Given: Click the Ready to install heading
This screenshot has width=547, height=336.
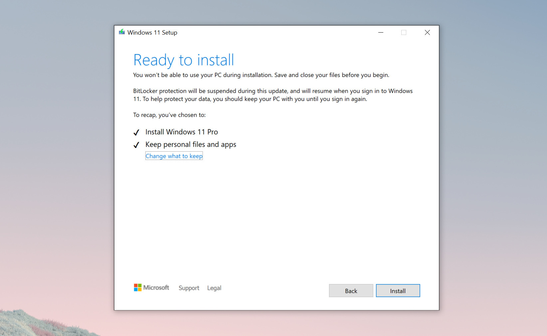Looking at the screenshot, I should point(183,60).
